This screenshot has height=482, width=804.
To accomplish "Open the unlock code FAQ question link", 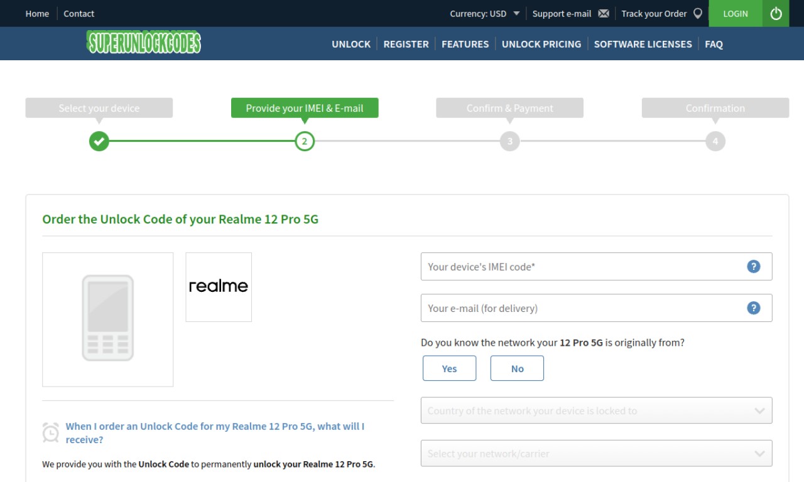I will coord(215,432).
